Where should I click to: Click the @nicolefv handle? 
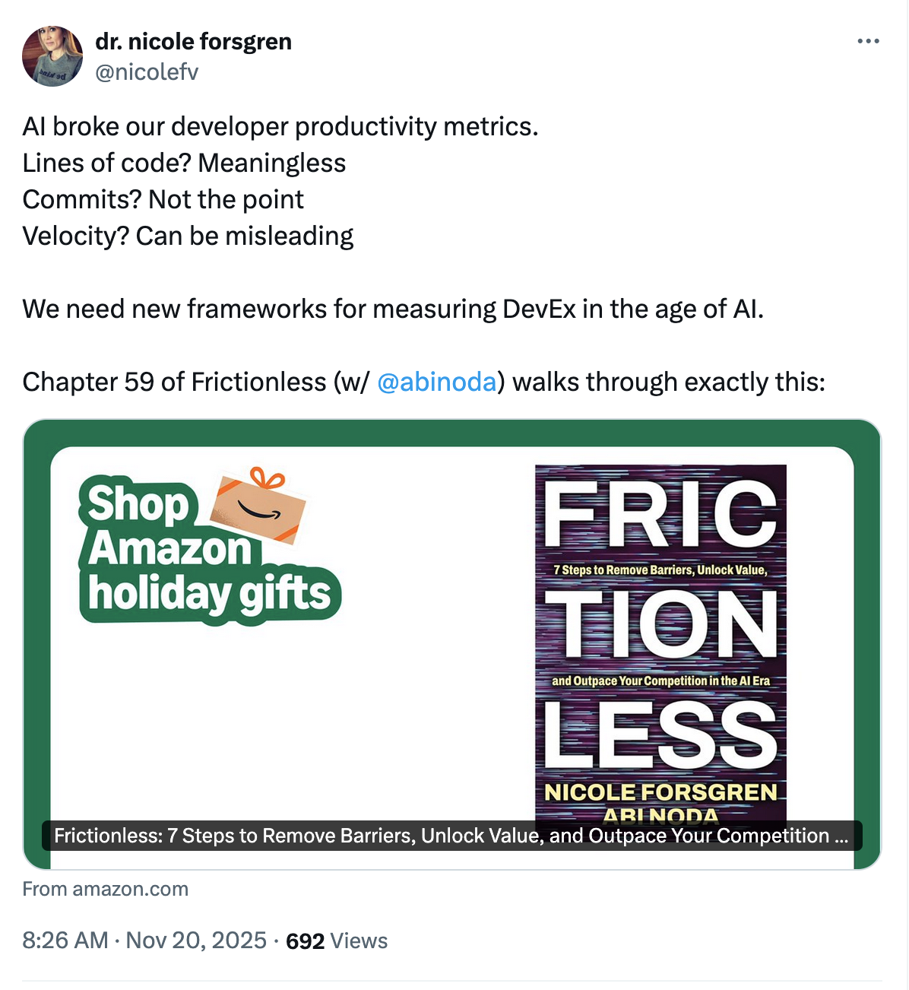[x=146, y=72]
